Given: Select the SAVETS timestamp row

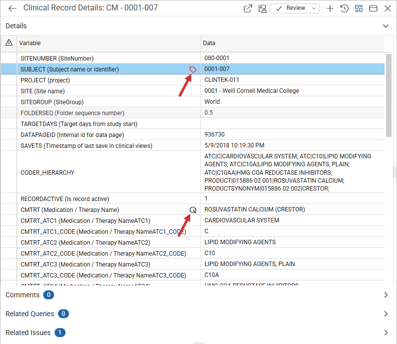Looking at the screenshot, I should coord(193,145).
